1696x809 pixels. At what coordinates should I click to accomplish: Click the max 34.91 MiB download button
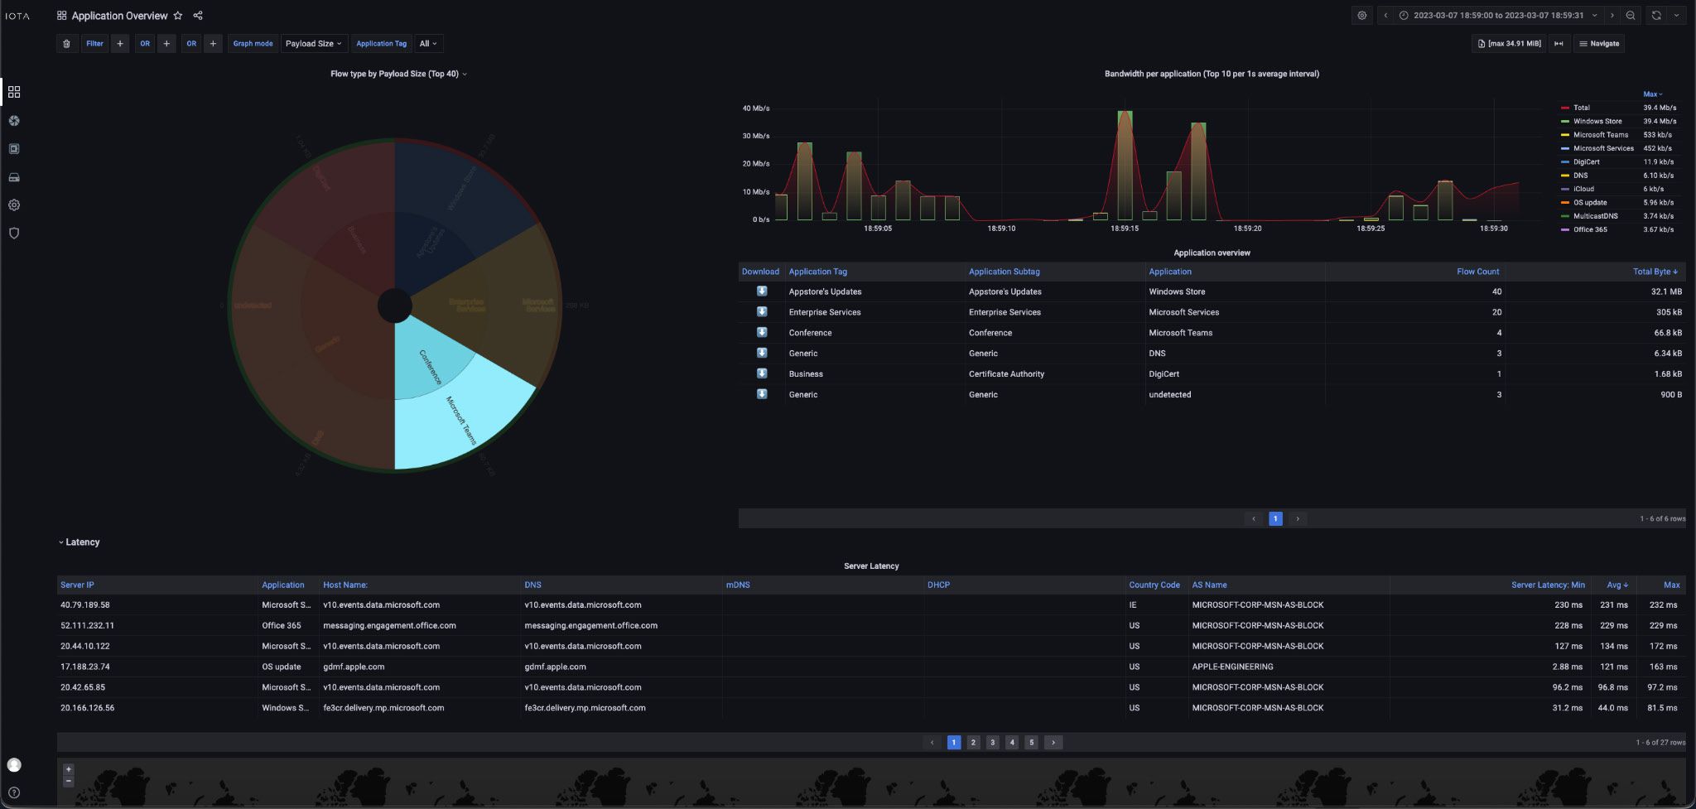1509,44
